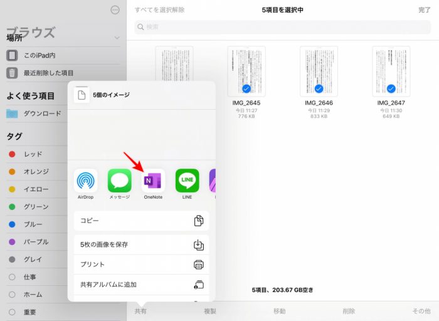
Task: Select the empty 重要 tag circle
Action: pyautogui.click(x=12, y=312)
